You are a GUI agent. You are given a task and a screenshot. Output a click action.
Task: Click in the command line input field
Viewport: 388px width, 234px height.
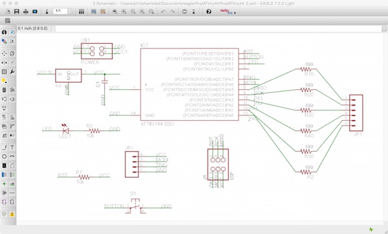click(x=219, y=28)
